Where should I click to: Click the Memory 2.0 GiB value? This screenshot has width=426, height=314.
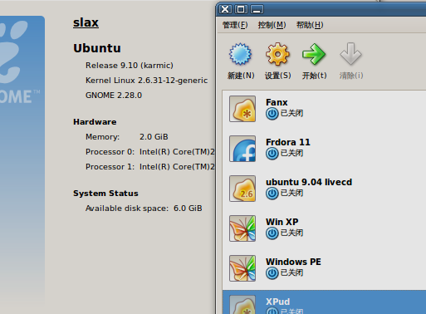tap(154, 137)
